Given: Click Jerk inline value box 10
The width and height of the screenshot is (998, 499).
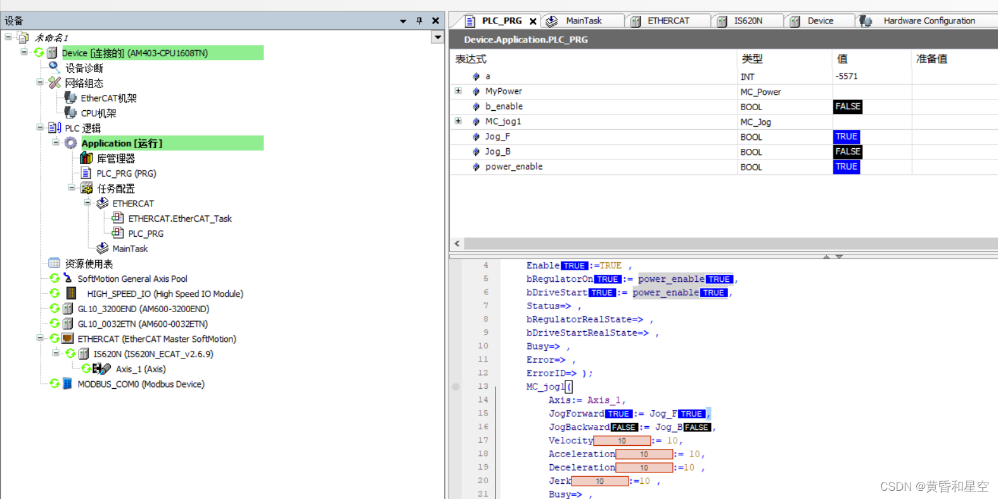Looking at the screenshot, I should pyautogui.click(x=599, y=481).
